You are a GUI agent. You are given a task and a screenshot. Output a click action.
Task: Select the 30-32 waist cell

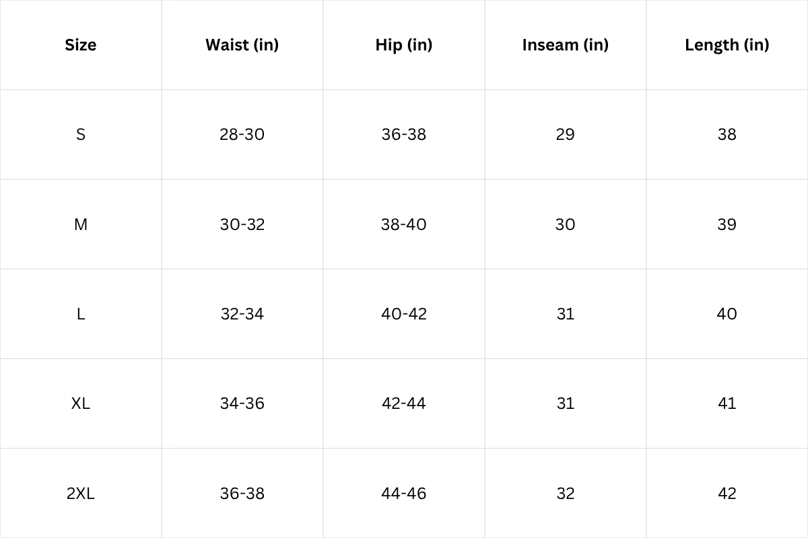242,225
